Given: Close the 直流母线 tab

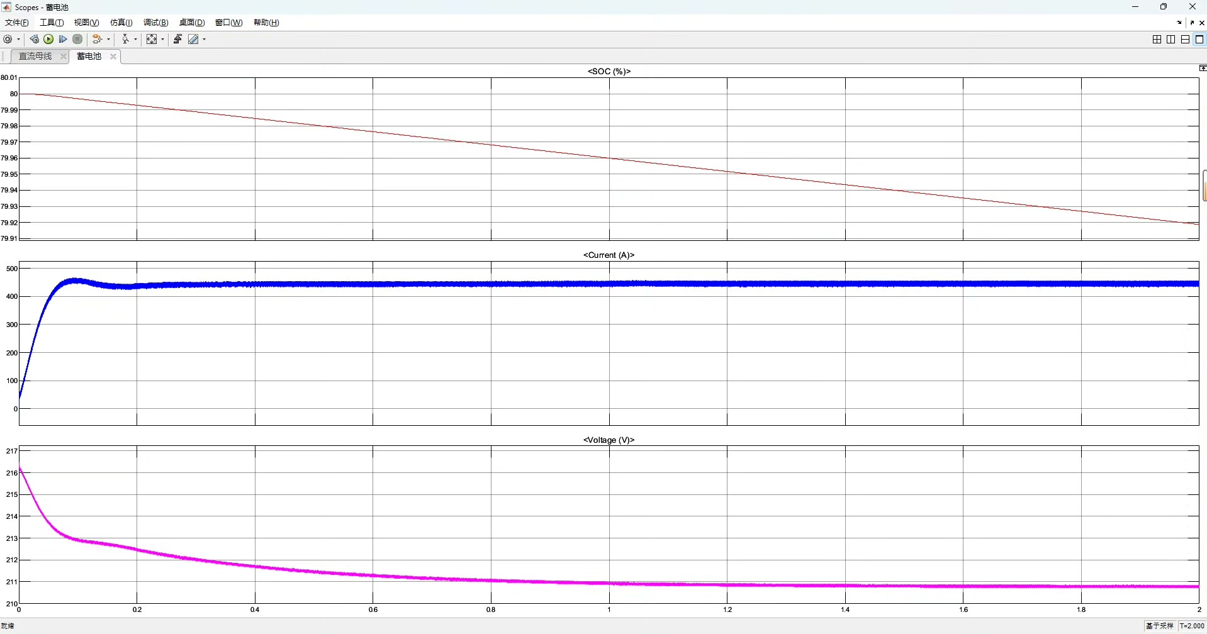Looking at the screenshot, I should click(x=63, y=57).
